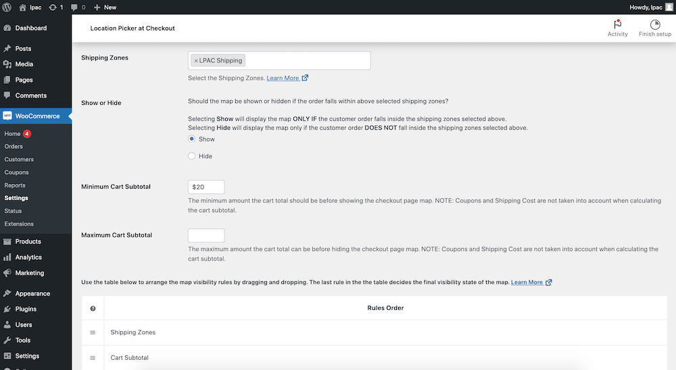The height and width of the screenshot is (370, 676).
Task: Remove the LPAC Shipping tag
Action: [x=196, y=61]
